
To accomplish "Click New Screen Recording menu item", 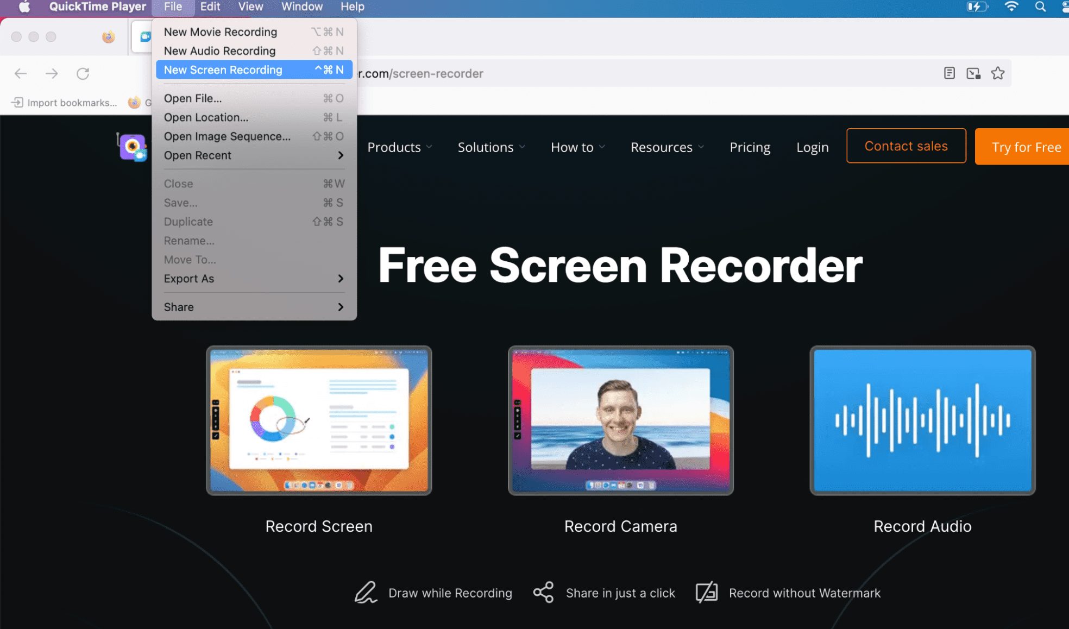I will click(223, 69).
